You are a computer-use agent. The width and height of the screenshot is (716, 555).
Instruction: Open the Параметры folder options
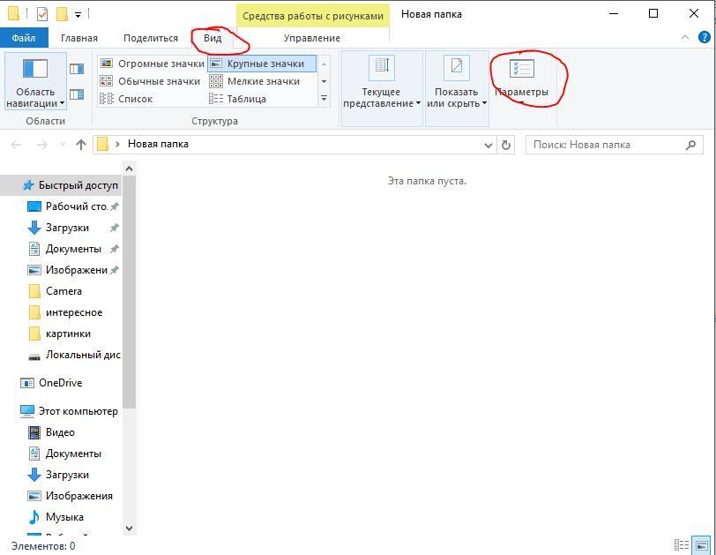click(x=521, y=78)
